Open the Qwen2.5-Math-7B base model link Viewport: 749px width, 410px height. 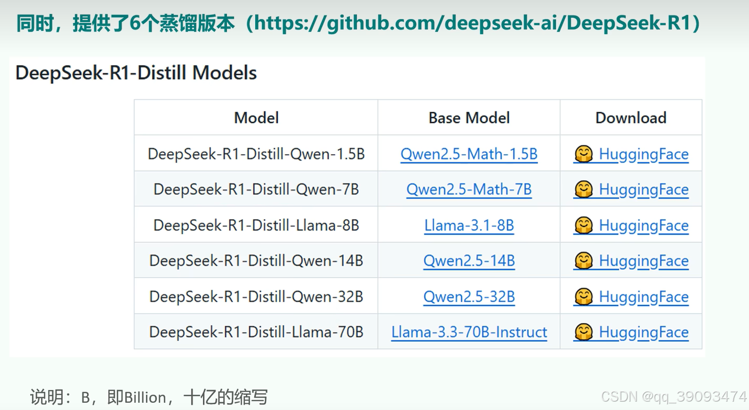469,189
